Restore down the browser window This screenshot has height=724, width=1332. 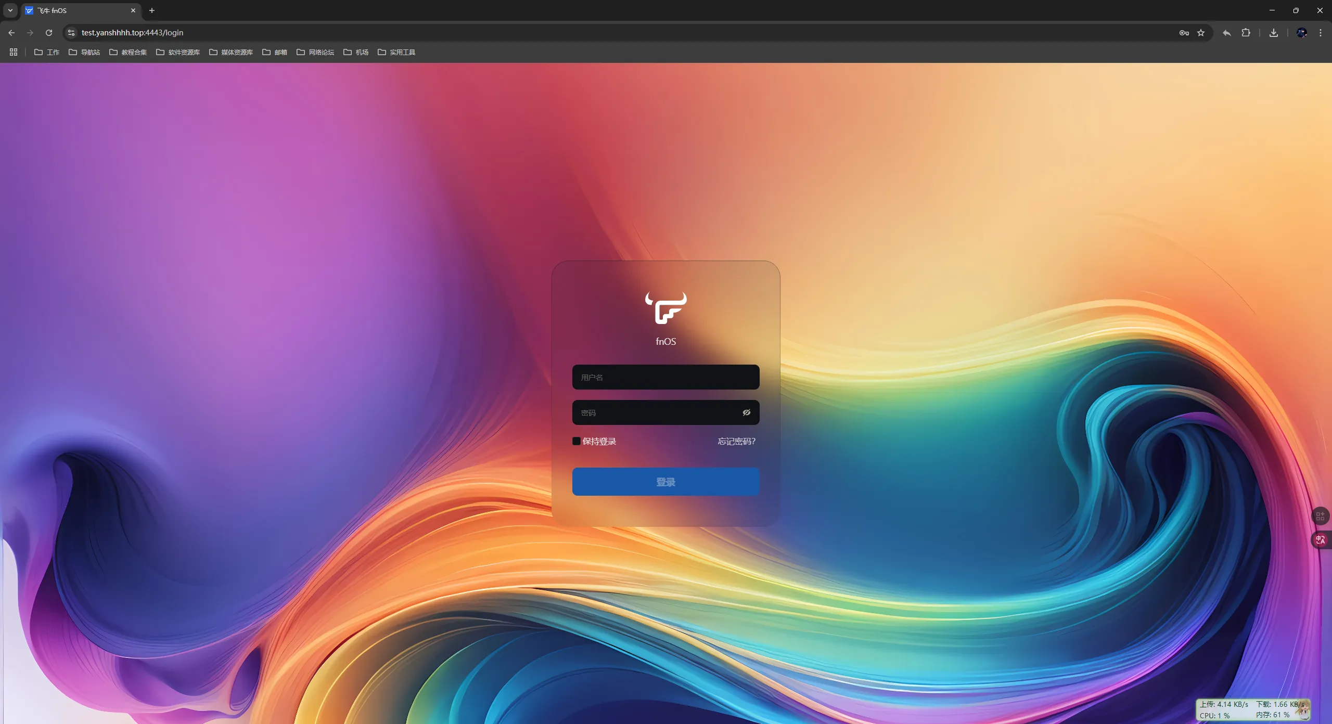pyautogui.click(x=1296, y=10)
